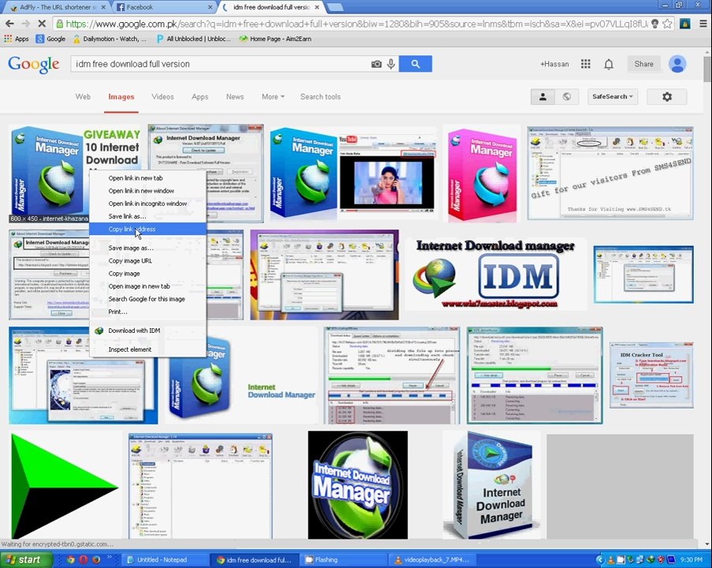Expand the SafeSearch dropdown
Viewport: 712px width, 568px height.
[612, 96]
